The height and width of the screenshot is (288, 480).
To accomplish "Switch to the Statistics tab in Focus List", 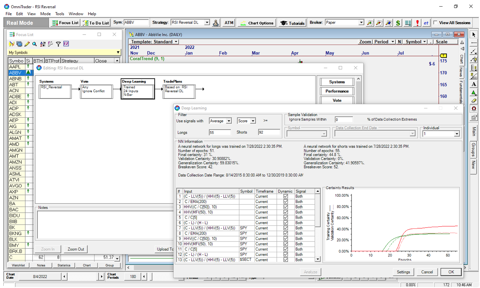I will coord(64,265).
